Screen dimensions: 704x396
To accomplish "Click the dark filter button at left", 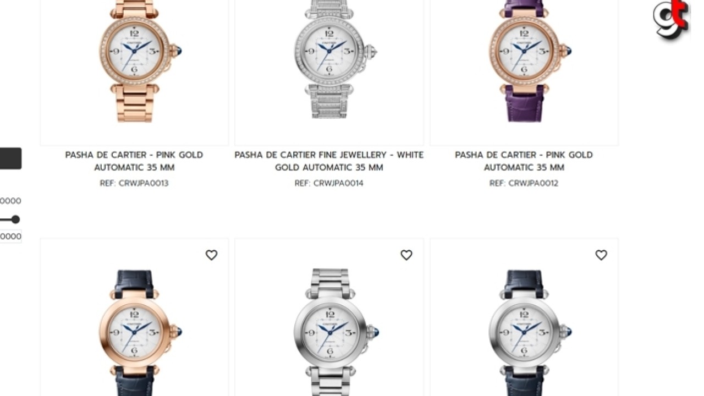I will pos(10,158).
